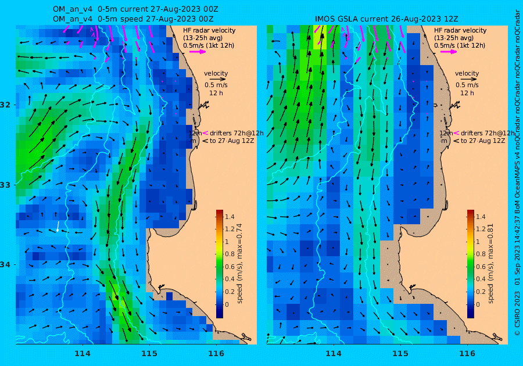The height and width of the screenshot is (366, 523).
Task: Click 'speed (m/s), max=0.81' colorbar label
Action: tap(490, 263)
